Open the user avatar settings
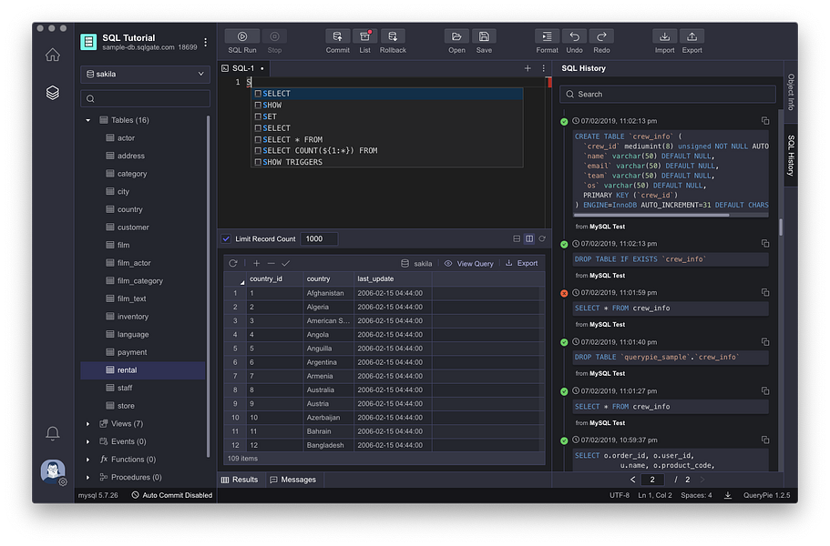Viewport: 830px width, 546px height. (53, 471)
